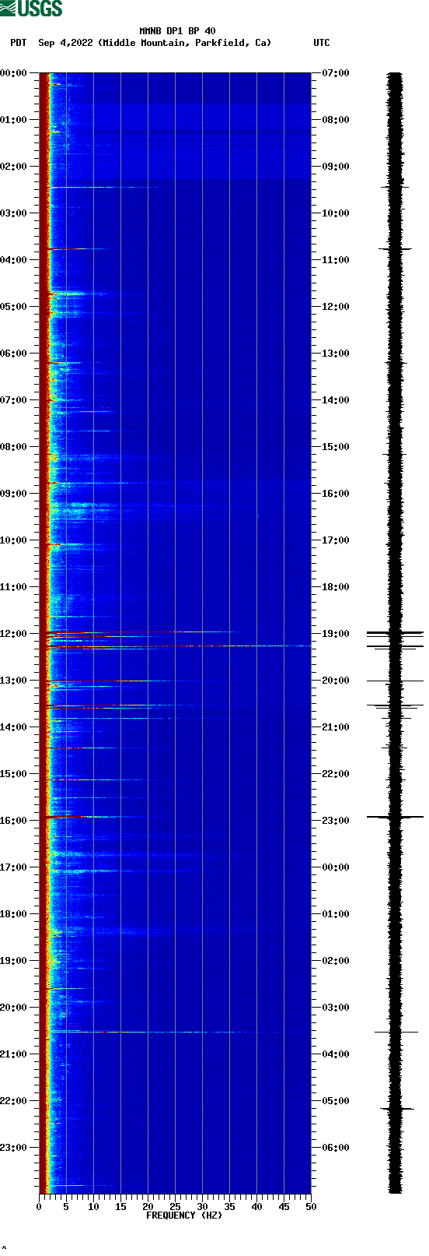Click the date text 'Sep 4,2022'
This screenshot has width=429, height=1256.
66,43
